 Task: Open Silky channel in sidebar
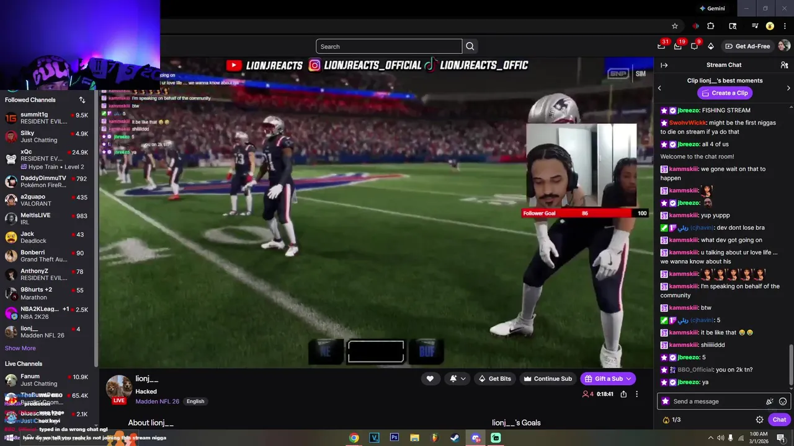click(x=47, y=137)
